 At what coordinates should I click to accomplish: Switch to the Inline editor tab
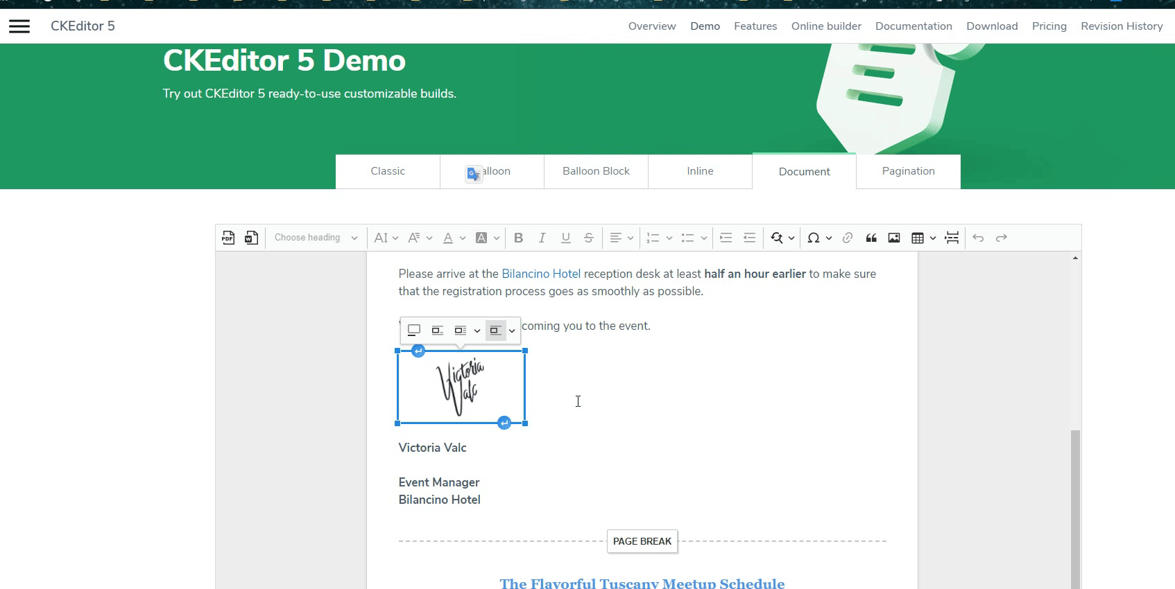[700, 171]
